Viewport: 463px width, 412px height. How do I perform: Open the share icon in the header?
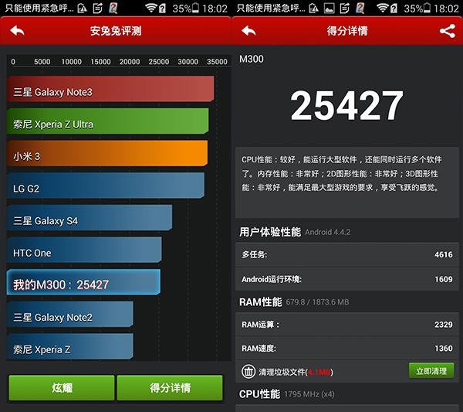(447, 32)
